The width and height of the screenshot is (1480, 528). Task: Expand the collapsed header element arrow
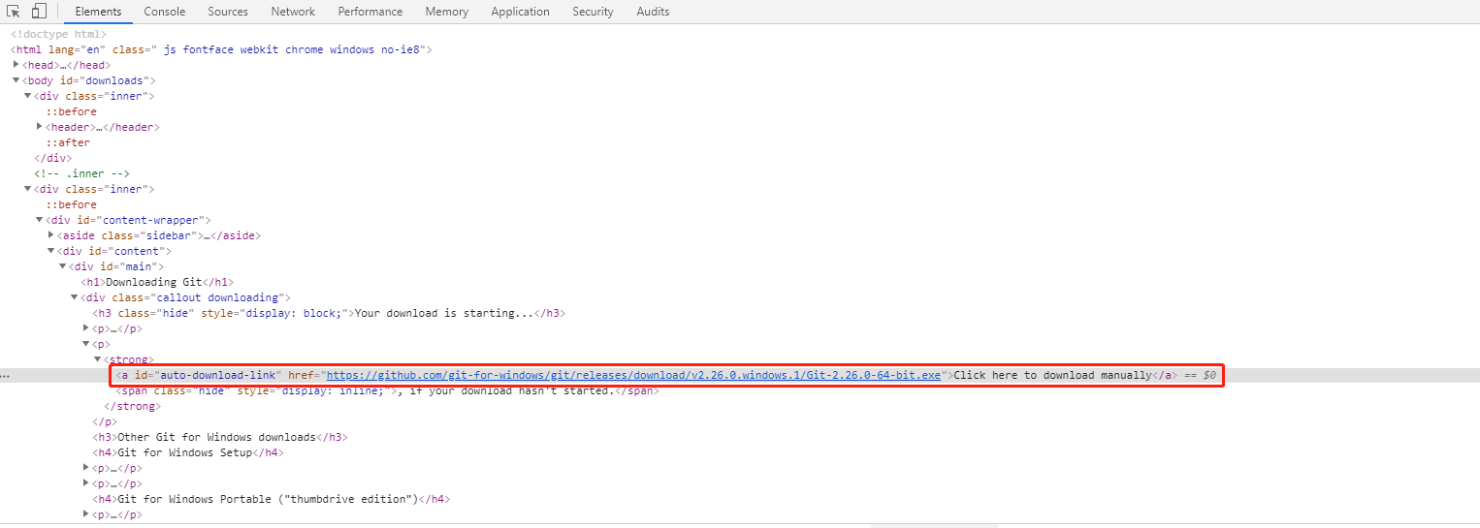click(40, 127)
